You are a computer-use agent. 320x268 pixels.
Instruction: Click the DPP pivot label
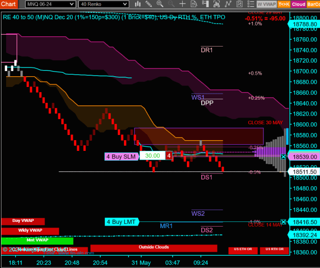click(207, 103)
